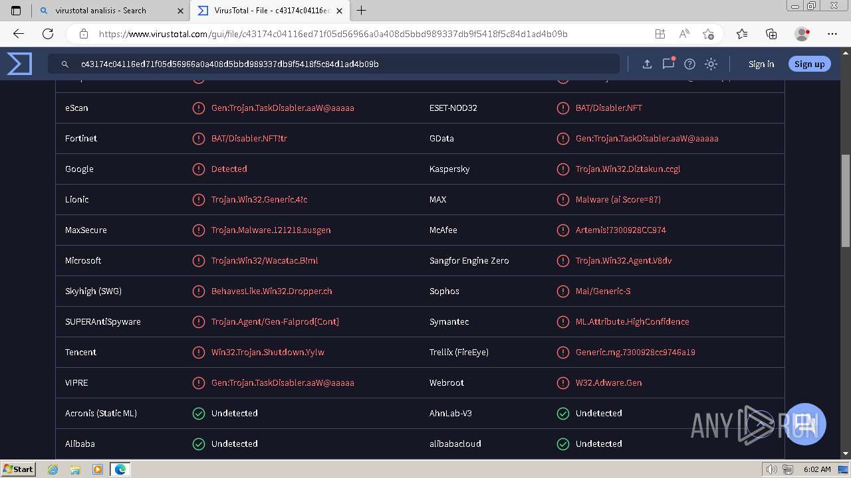
Task: Open the Favorites list icon
Action: click(x=742, y=34)
